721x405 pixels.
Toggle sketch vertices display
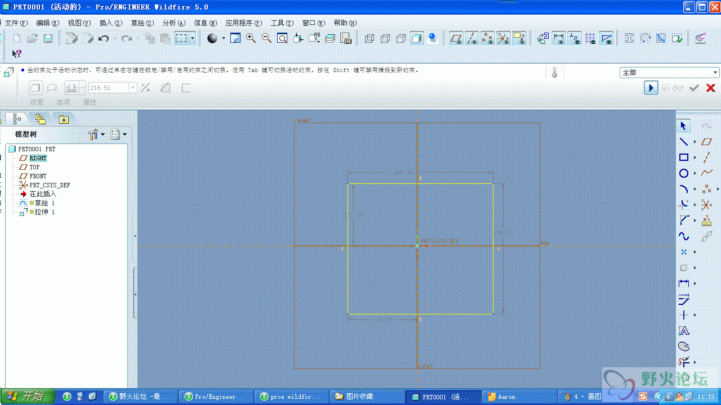(x=606, y=38)
